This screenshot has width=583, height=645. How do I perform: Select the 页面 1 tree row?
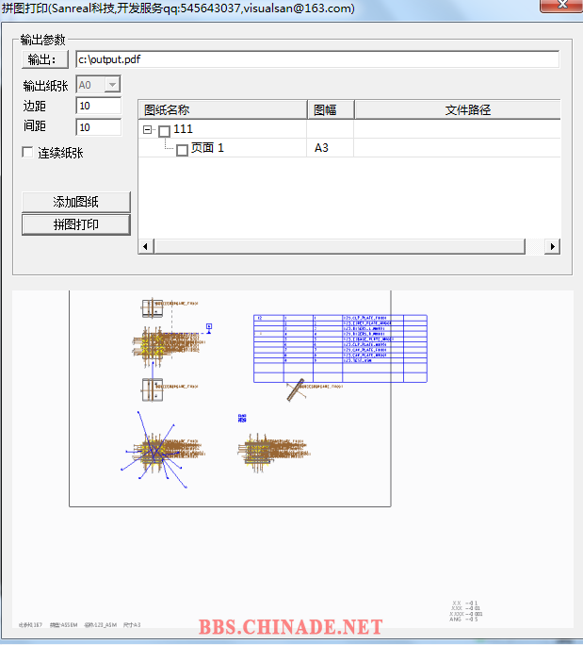point(349,148)
